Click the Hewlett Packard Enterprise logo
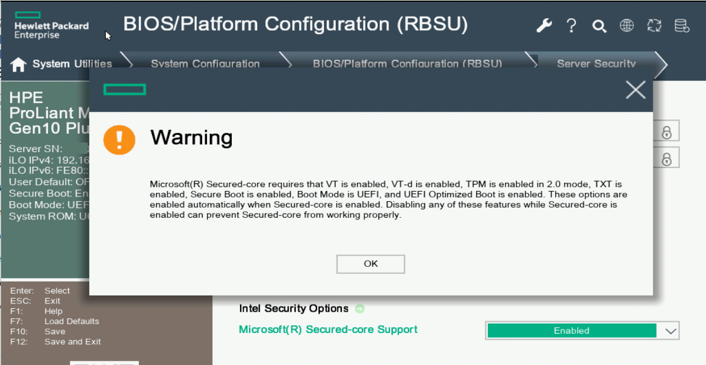The height and width of the screenshot is (365, 706). point(51,26)
